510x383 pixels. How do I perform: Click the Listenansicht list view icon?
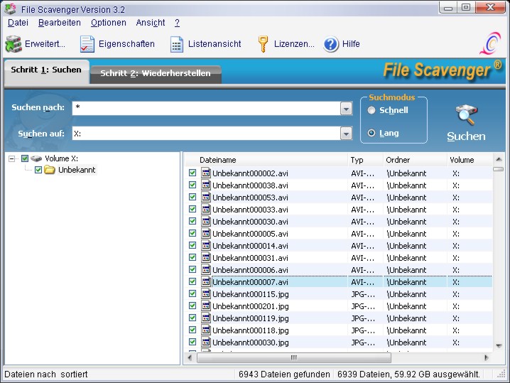point(177,44)
